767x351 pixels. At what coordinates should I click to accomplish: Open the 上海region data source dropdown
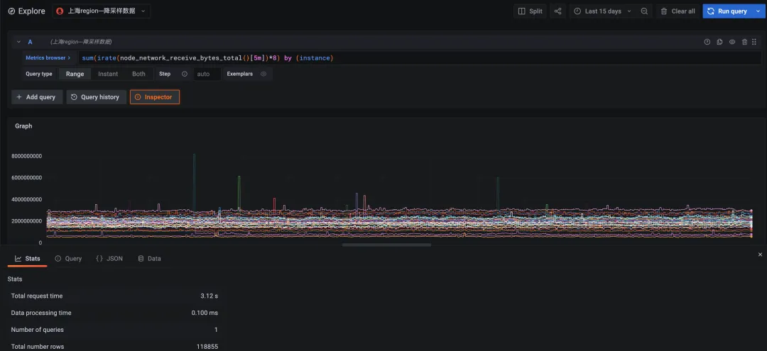102,11
